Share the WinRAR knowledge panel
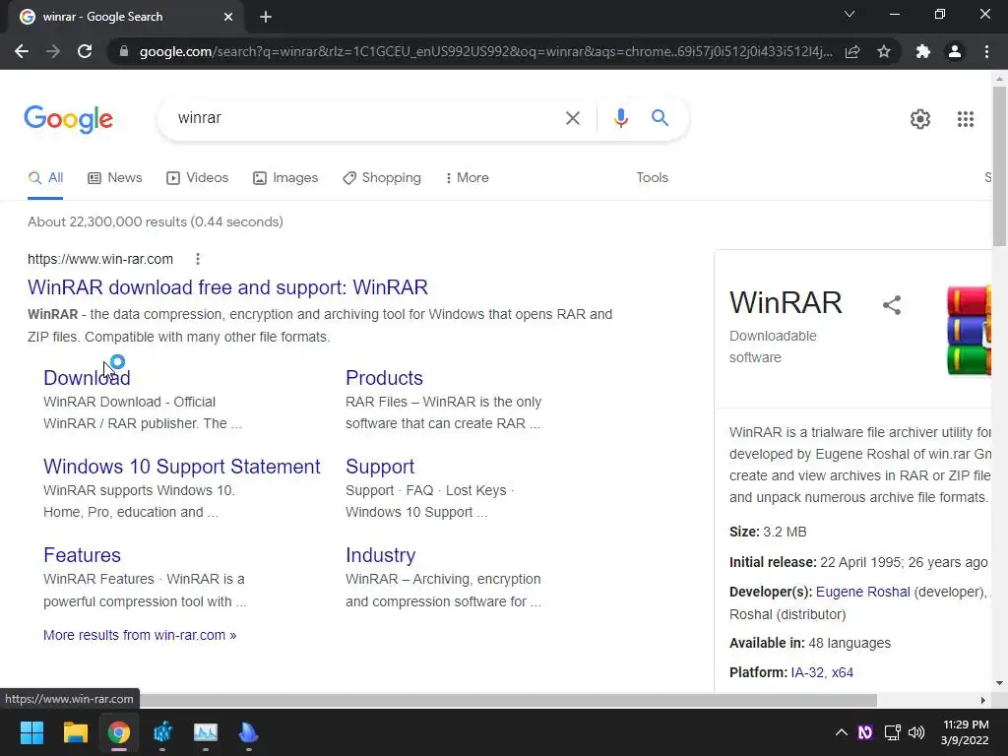 (891, 305)
